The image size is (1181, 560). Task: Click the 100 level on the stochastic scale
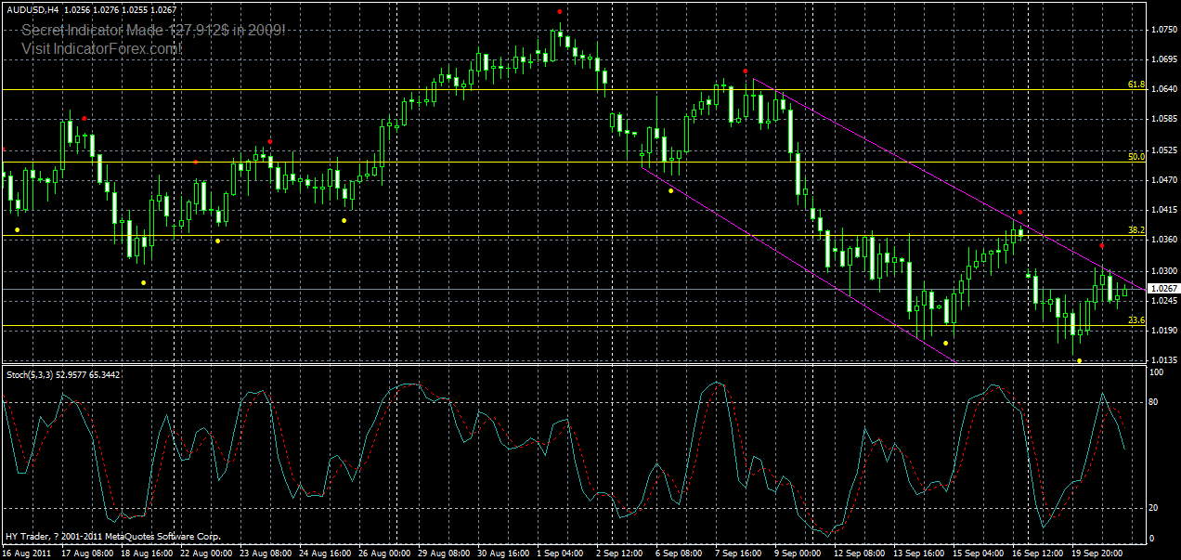point(1156,371)
